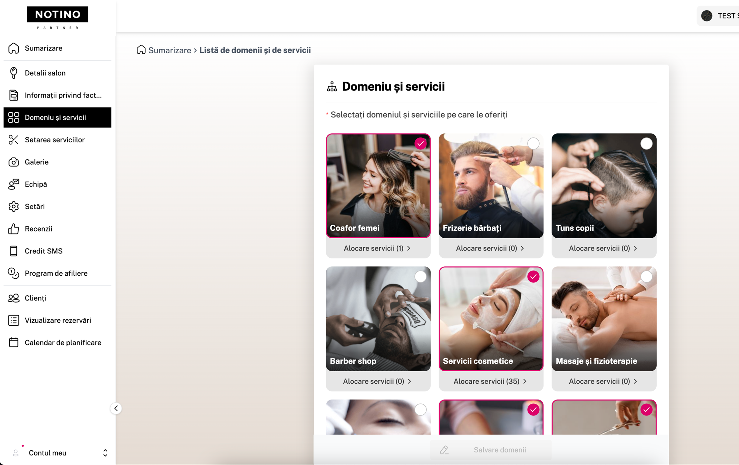The height and width of the screenshot is (465, 739).
Task: Open Setarea serviciilor menu item
Action: click(x=57, y=140)
